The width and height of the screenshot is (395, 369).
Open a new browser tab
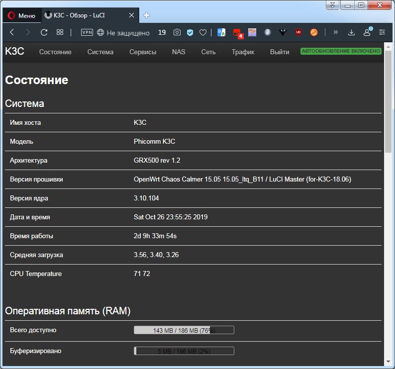click(x=146, y=15)
